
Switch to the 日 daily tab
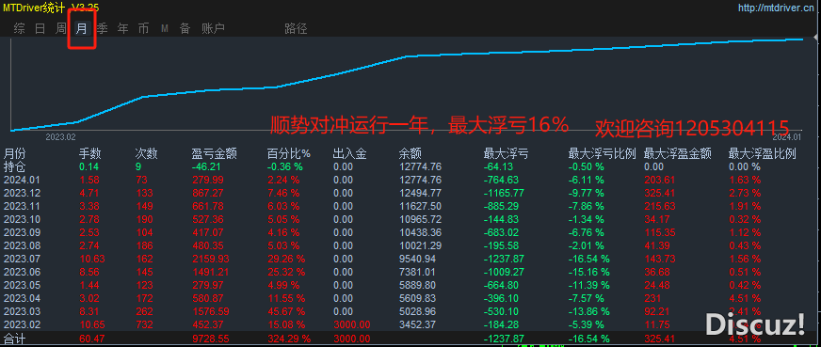(x=40, y=29)
